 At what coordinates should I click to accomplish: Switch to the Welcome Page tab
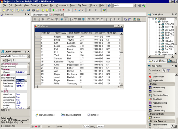click(x=42, y=15)
